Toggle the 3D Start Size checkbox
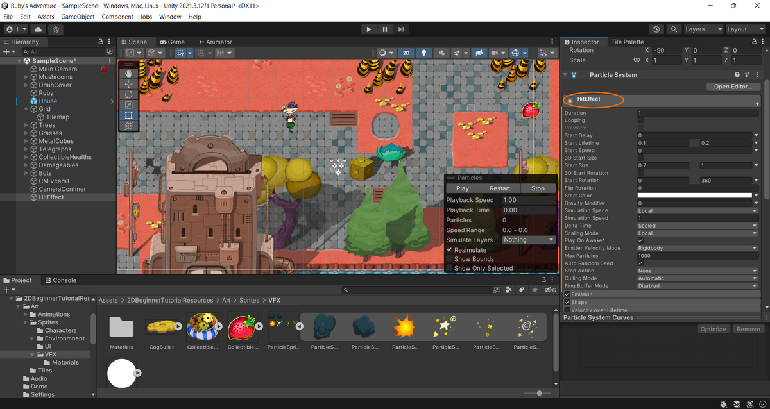Viewport: 770px width, 409px height. (x=640, y=158)
